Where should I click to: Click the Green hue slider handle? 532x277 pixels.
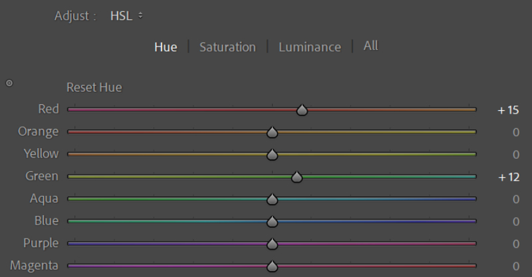pos(297,177)
